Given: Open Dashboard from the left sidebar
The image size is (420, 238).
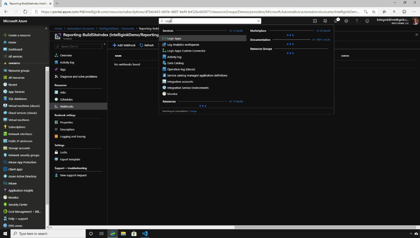Looking at the screenshot, I should point(15,49).
